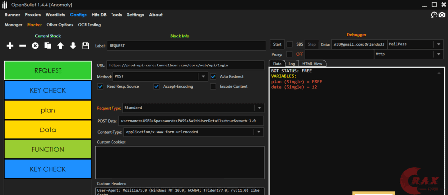Open the OCR Testing sub-tab
The height and width of the screenshot is (195, 448).
[89, 25]
